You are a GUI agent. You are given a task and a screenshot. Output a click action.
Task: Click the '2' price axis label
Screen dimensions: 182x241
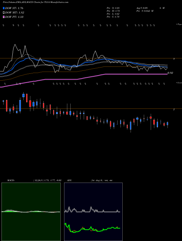click(174, 110)
